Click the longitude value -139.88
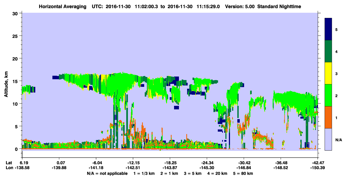353x181 pixels. pos(59,168)
